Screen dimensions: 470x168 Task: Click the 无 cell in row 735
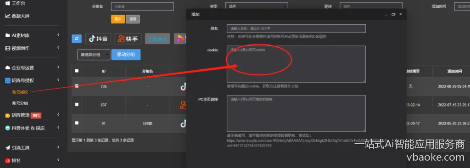[411, 86]
